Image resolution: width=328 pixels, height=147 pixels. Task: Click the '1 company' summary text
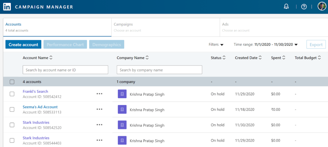coord(126,82)
